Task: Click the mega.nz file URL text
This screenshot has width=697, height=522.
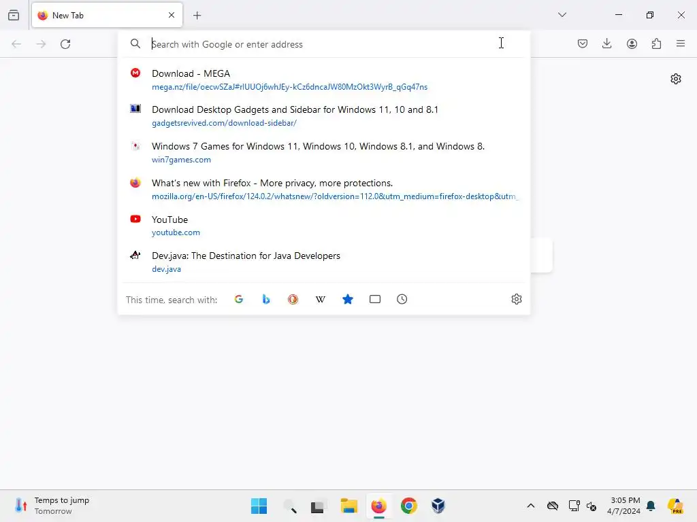Action: point(289,87)
